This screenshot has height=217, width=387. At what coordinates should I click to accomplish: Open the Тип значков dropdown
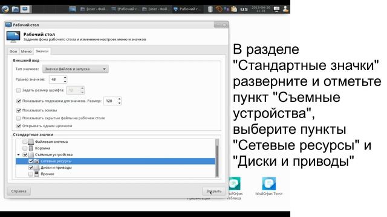click(75, 69)
